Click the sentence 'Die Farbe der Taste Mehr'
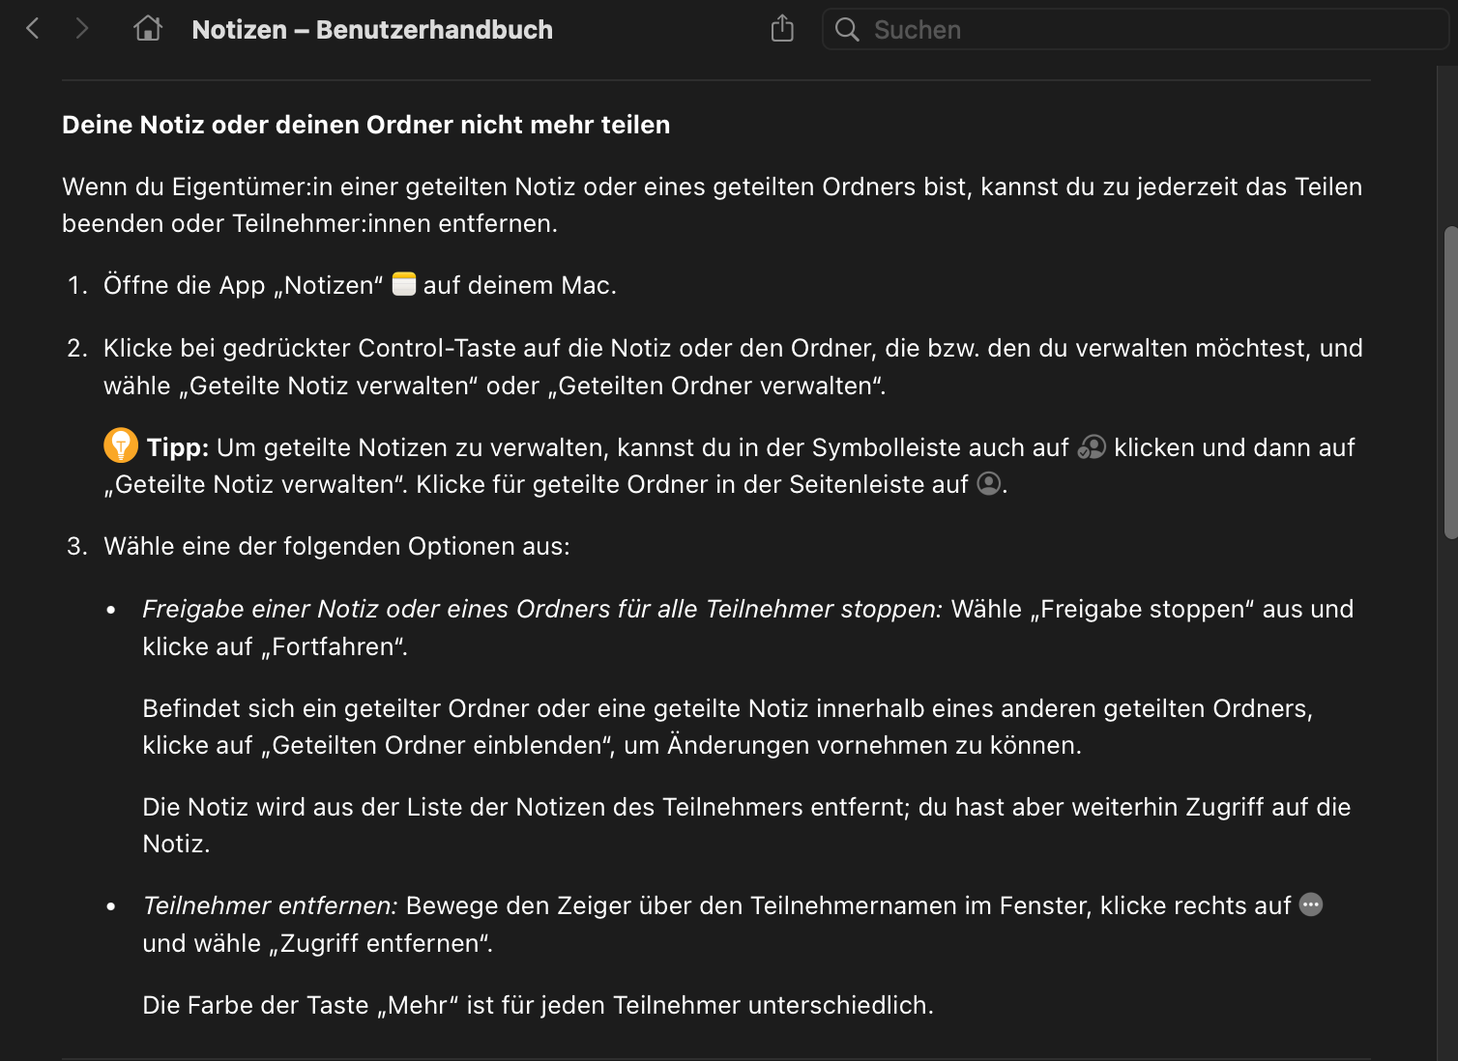 [537, 1005]
